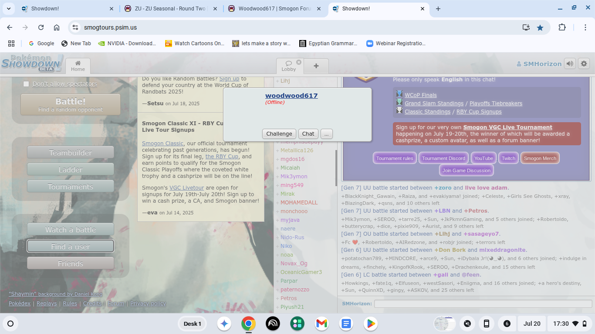Open Pokédex footer link
This screenshot has width=595, height=334.
coord(20,304)
